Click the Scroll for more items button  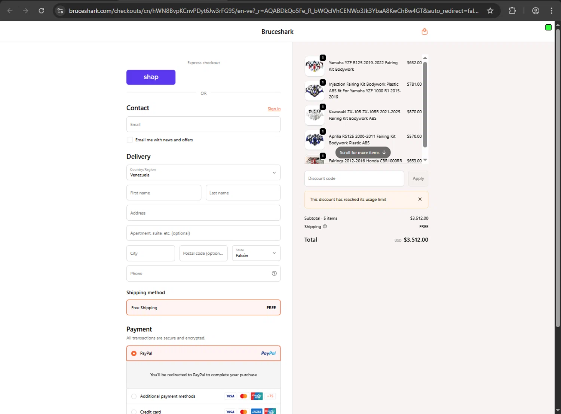click(363, 153)
